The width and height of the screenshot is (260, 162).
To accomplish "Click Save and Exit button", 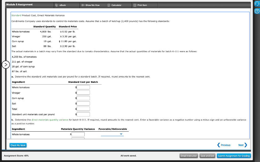I will (x=207, y=156).
